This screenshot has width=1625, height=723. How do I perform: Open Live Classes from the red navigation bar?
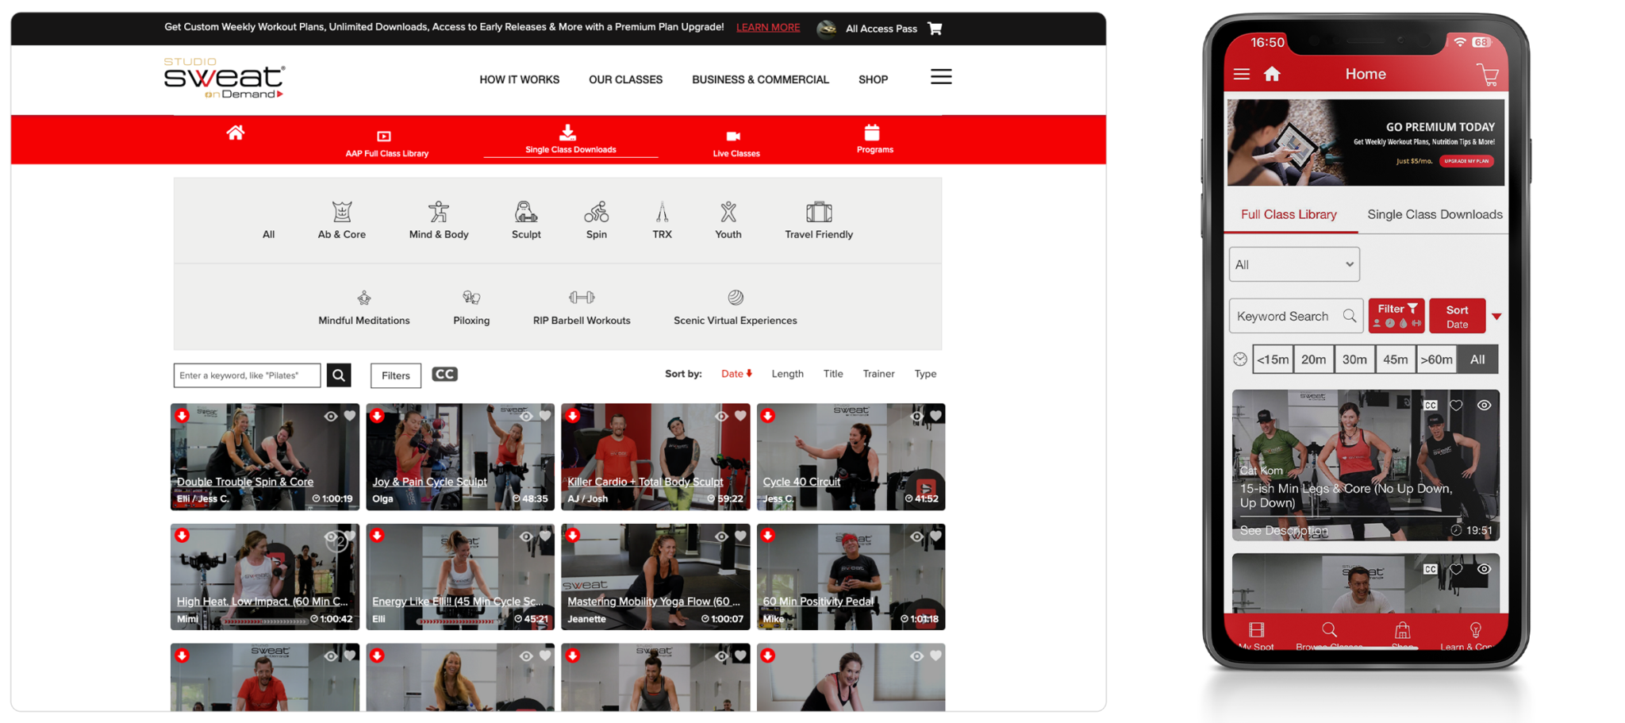click(x=735, y=141)
